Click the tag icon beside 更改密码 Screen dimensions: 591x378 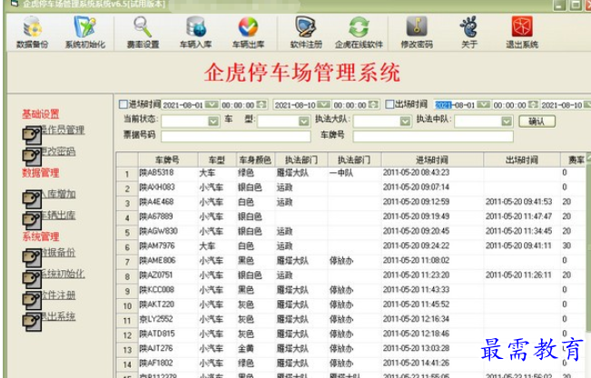(x=32, y=157)
